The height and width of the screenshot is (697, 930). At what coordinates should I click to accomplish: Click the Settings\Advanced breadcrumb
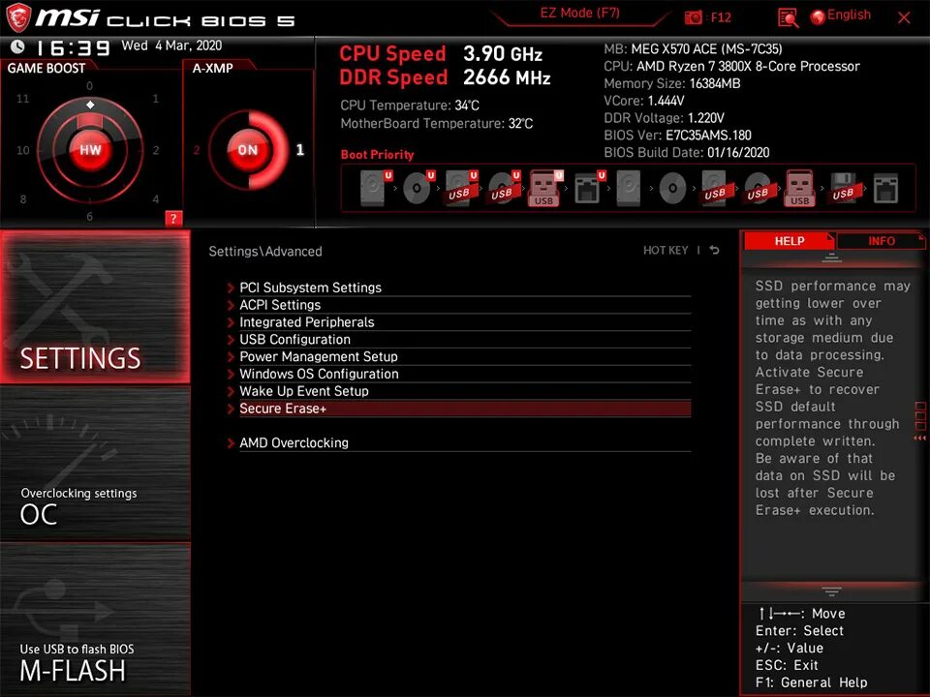click(x=265, y=252)
